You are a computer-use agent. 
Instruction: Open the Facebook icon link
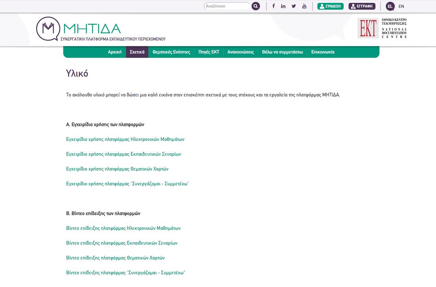click(x=273, y=6)
